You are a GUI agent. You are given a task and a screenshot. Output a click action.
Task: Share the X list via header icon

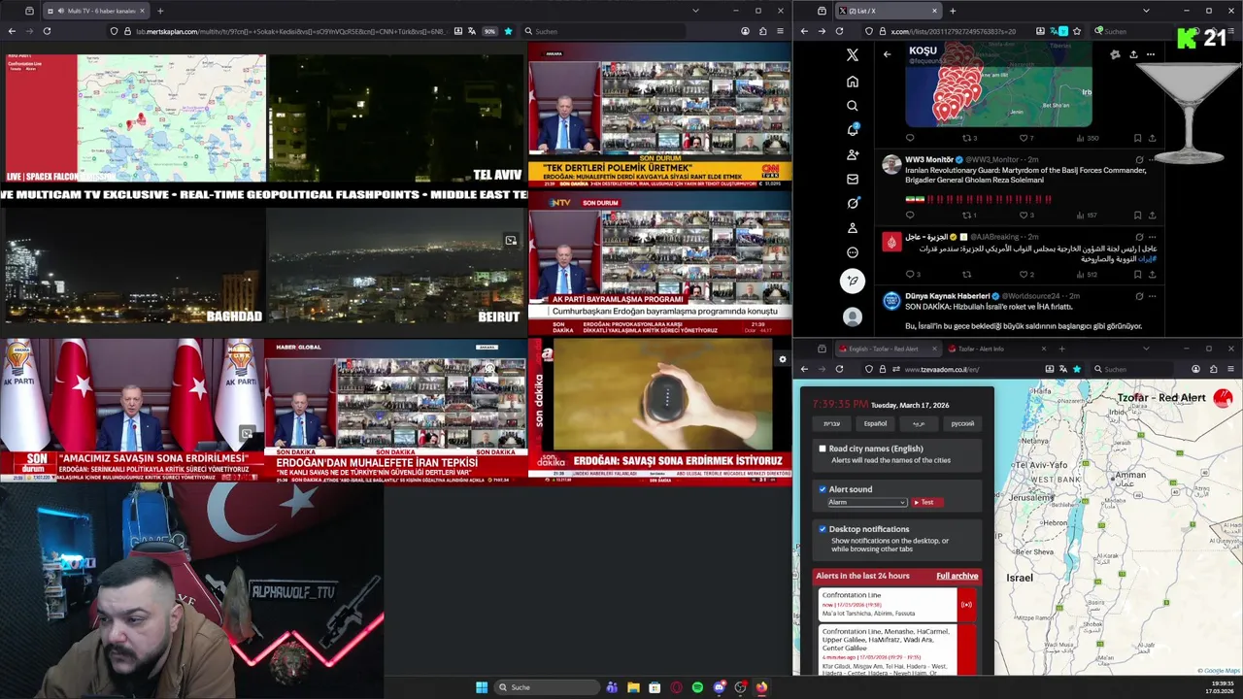1133,54
